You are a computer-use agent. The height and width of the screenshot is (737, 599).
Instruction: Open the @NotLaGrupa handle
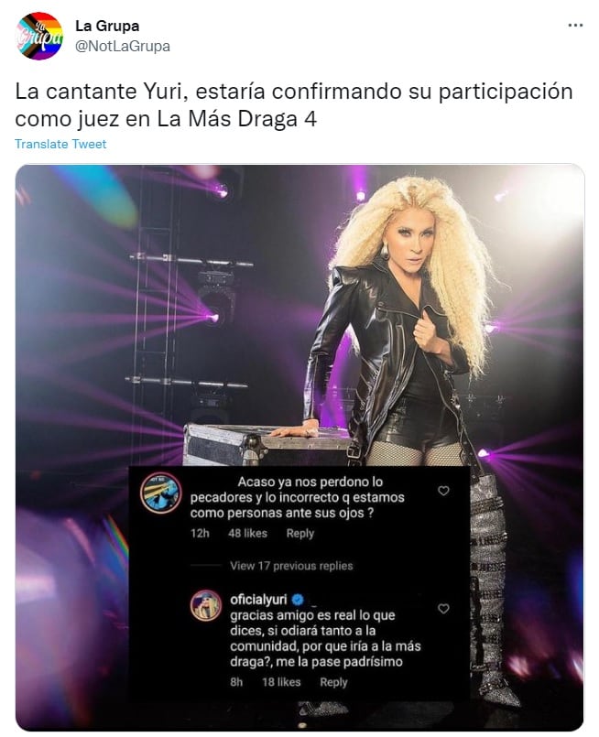(123, 46)
